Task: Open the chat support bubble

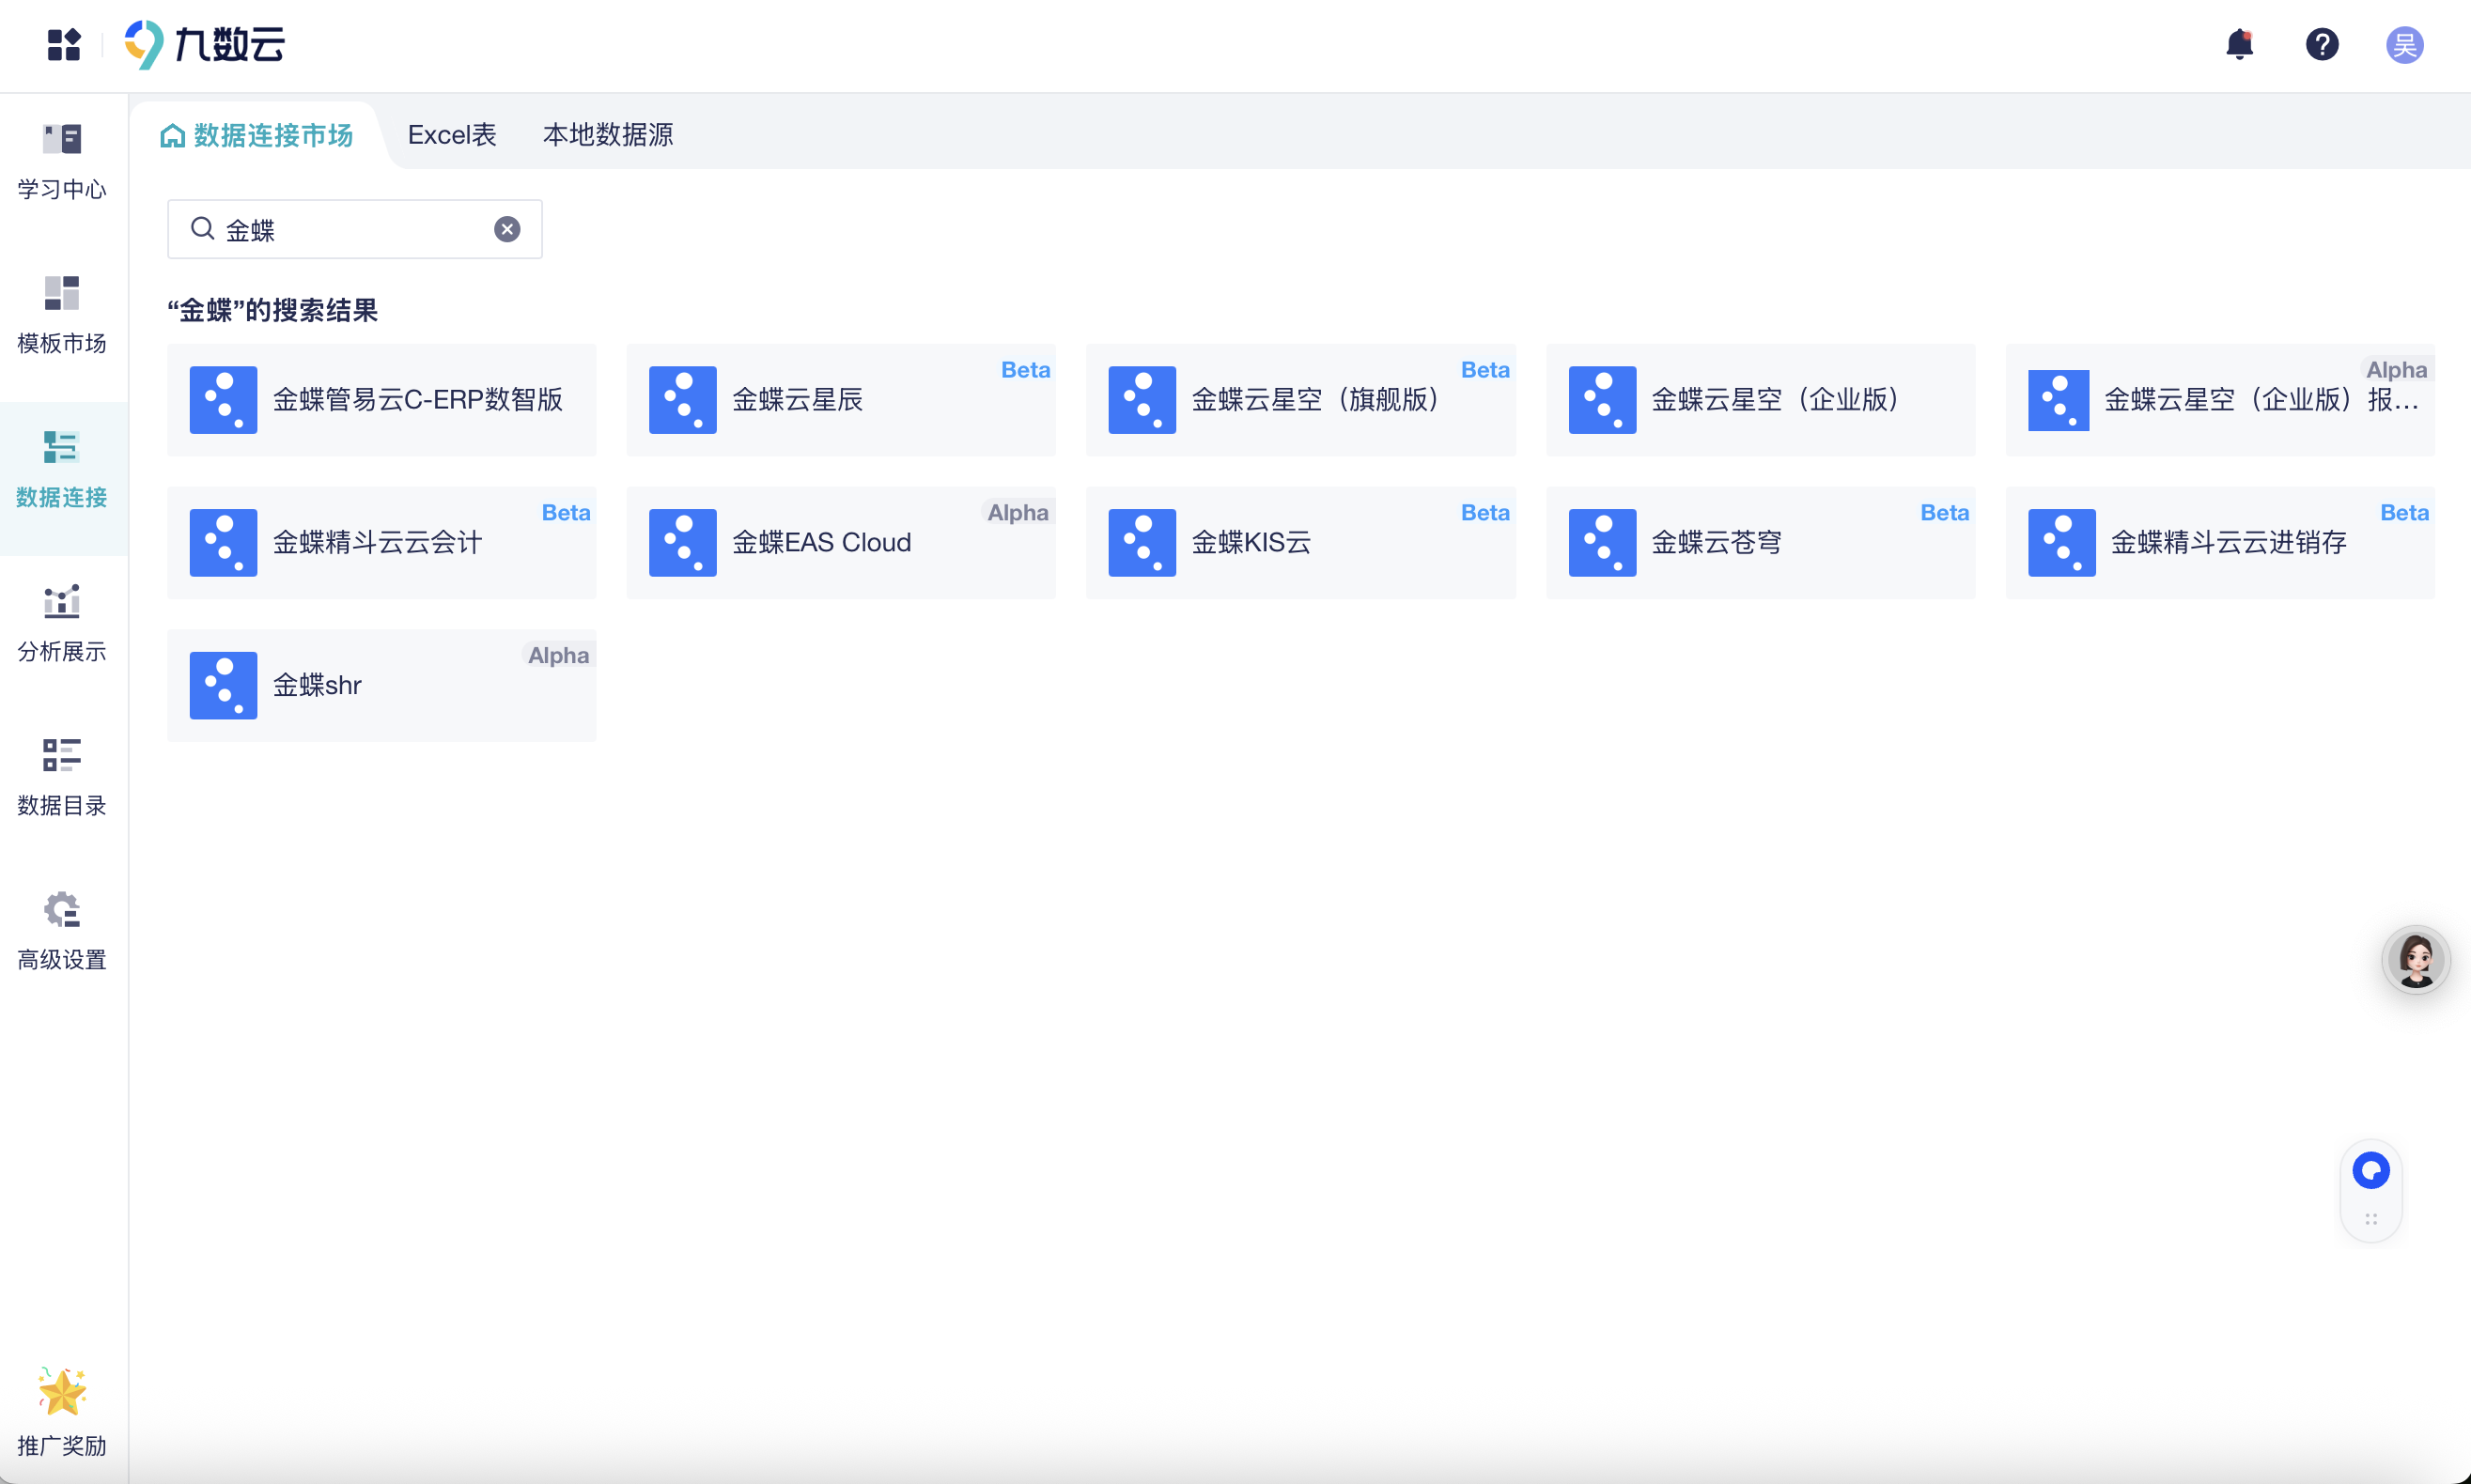Action: (x=2371, y=1170)
